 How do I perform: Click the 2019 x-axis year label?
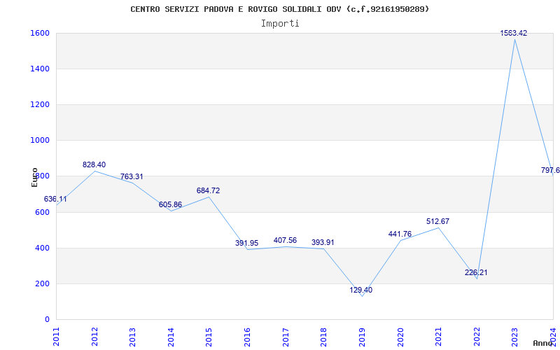click(362, 337)
